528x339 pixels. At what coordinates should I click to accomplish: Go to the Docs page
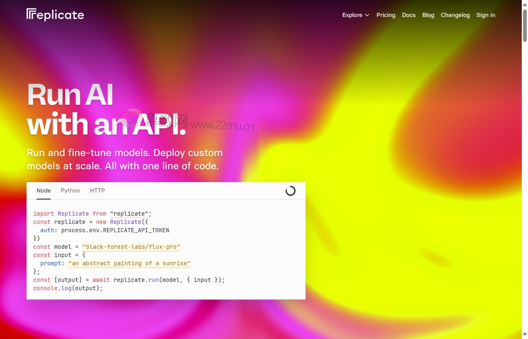408,15
